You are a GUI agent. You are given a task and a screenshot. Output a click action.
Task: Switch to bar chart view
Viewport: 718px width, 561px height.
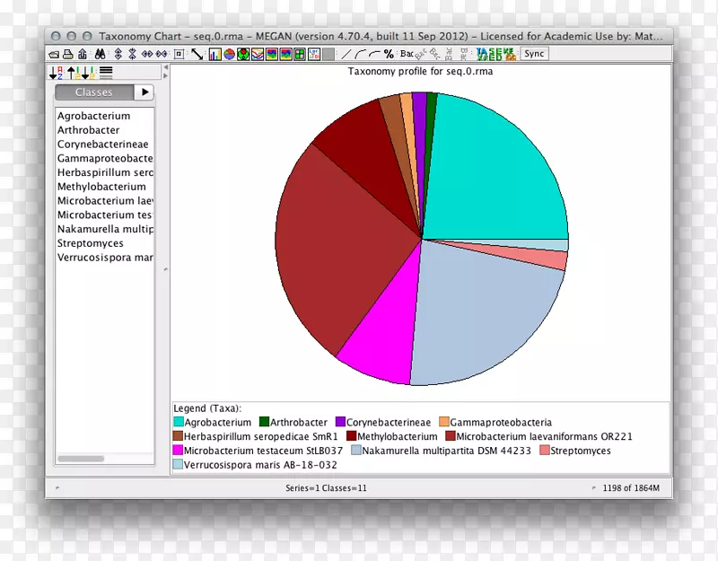(x=215, y=55)
